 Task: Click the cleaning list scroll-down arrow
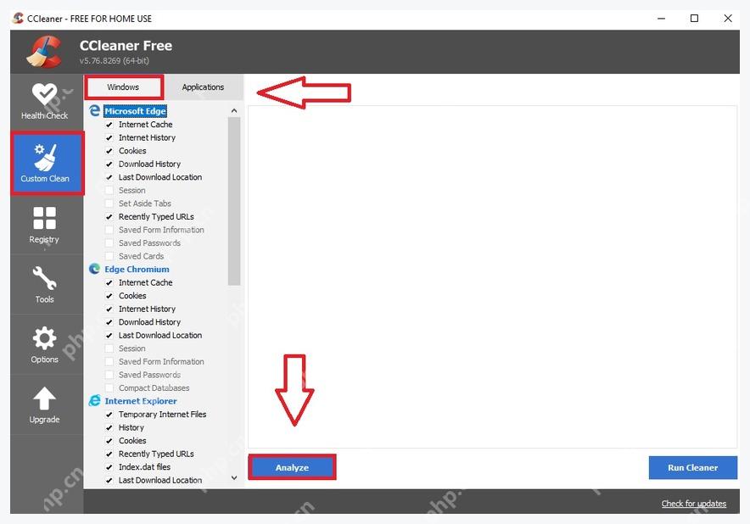234,477
